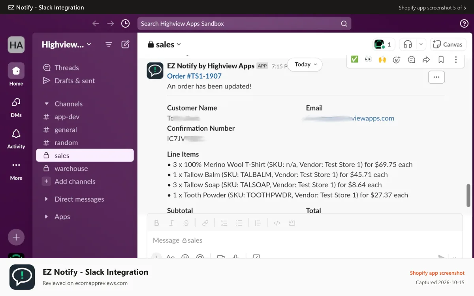Open More in the left rail
The height and width of the screenshot is (296, 474).
(16, 170)
